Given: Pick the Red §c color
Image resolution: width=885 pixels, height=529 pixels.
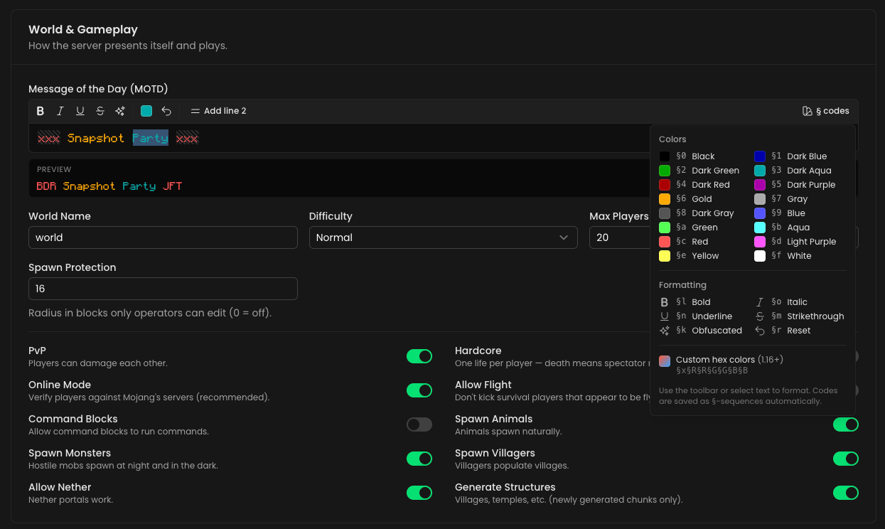Looking at the screenshot, I should click(684, 242).
